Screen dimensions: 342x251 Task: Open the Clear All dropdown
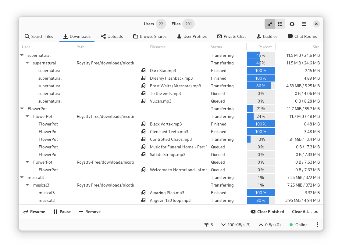pos(305,212)
